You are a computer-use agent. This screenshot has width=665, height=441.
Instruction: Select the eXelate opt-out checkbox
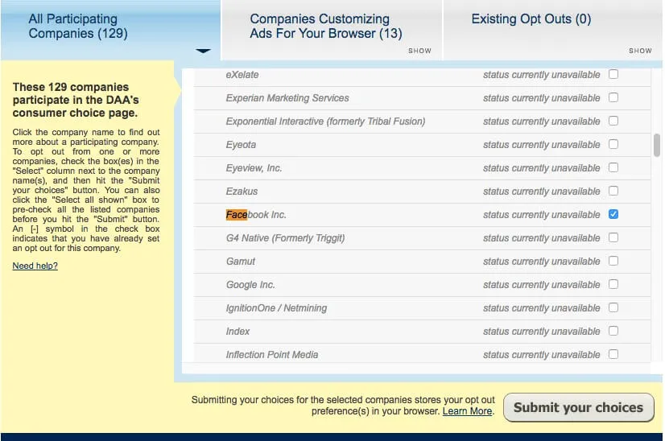[x=613, y=75]
